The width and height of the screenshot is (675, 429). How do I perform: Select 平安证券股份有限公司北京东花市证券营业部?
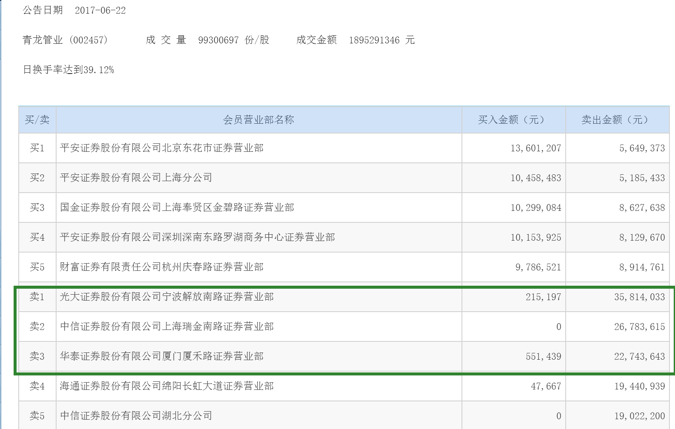[x=162, y=148]
